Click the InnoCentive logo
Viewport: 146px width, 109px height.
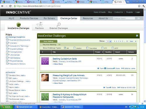18,12
